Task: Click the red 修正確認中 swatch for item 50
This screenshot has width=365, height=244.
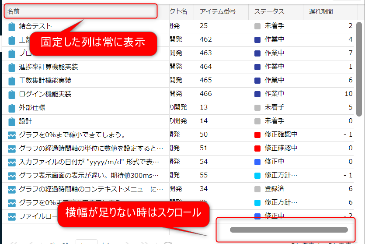Action: pos(257,135)
